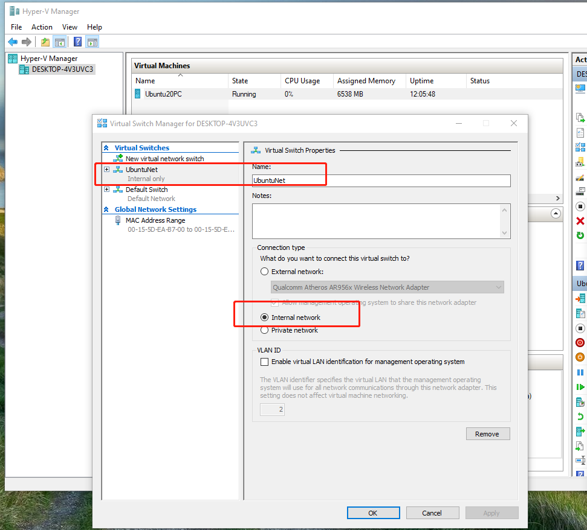Click Virtual Switch Manager icon in Actions pane
This screenshot has width=587, height=530.
pos(580,147)
